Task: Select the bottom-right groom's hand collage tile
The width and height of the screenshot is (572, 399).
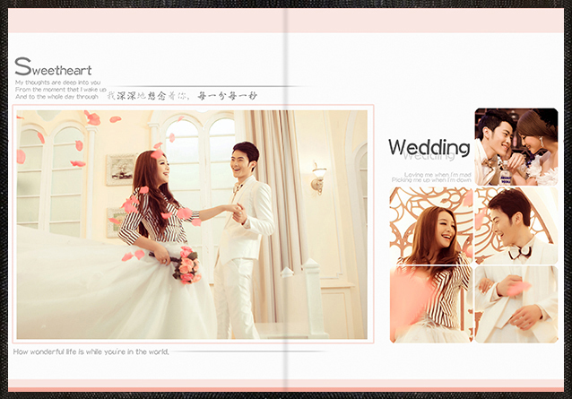Action: point(516,305)
